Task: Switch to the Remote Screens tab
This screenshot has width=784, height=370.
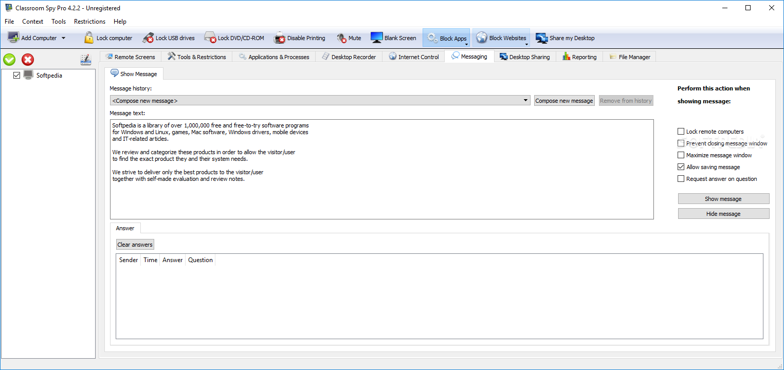Action: point(130,57)
